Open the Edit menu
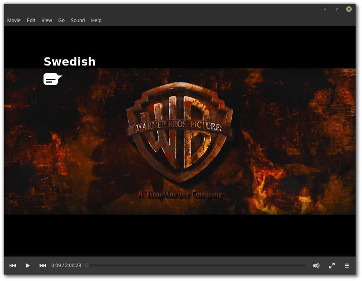This screenshot has width=362, height=281. pyautogui.click(x=31, y=20)
